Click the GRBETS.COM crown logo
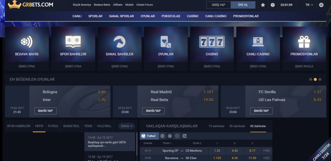This screenshot has width=331, height=161. click(x=30, y=5)
